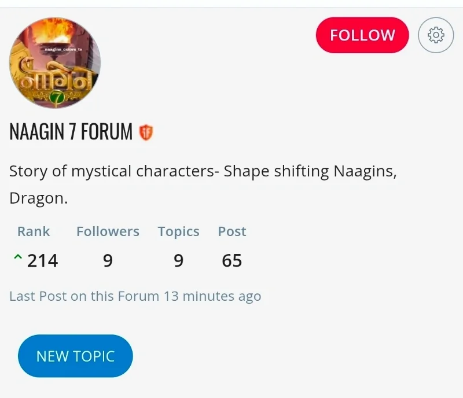The image size is (463, 398).
Task: Click the followers count under Followers
Action: [x=108, y=261]
